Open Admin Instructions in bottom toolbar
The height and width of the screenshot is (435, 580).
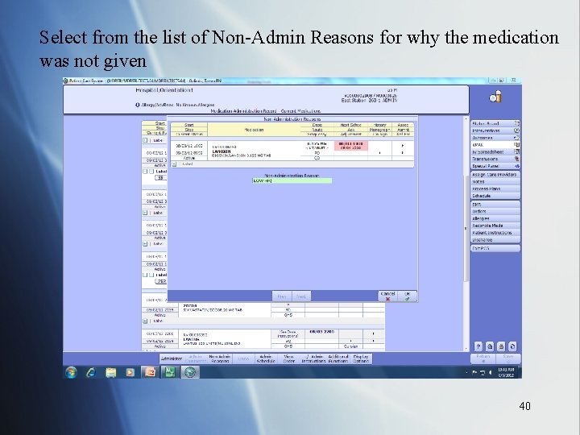pyautogui.click(x=313, y=358)
